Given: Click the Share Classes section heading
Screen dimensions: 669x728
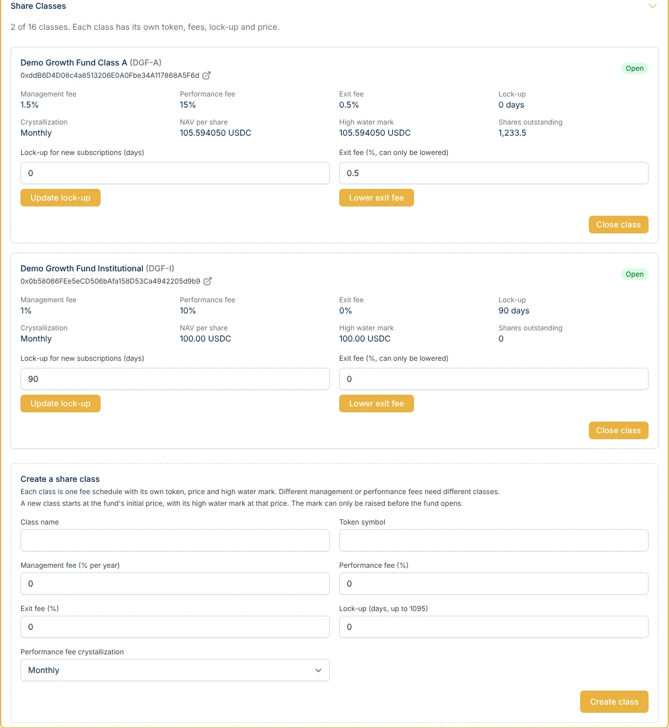Looking at the screenshot, I should (38, 6).
